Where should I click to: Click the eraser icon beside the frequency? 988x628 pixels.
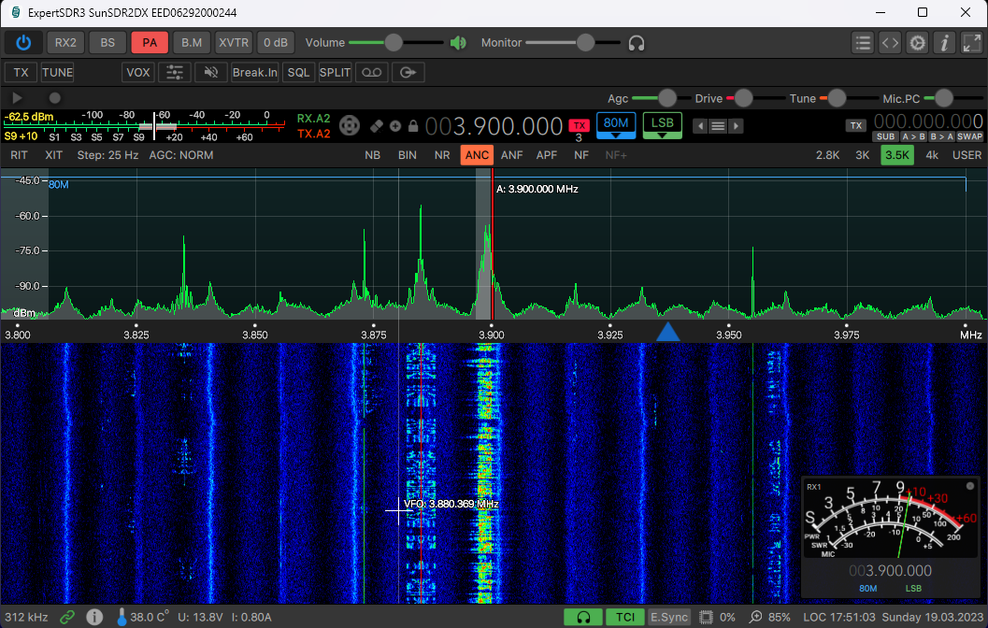(x=376, y=126)
